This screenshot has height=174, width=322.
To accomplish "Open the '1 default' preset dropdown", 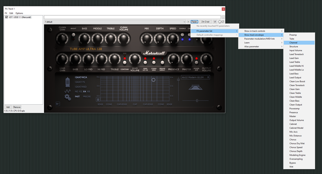I will (x=115, y=22).
